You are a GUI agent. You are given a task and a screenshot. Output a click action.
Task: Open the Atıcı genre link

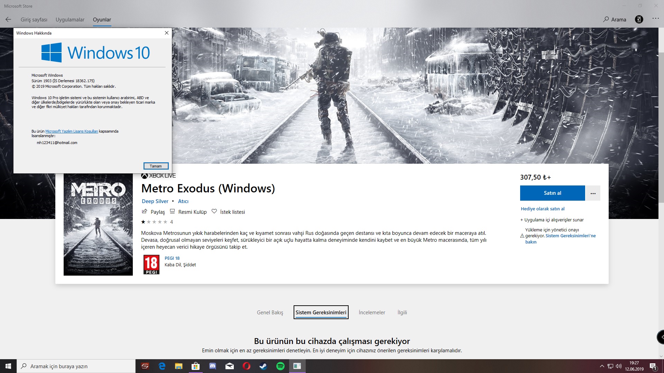tap(183, 201)
